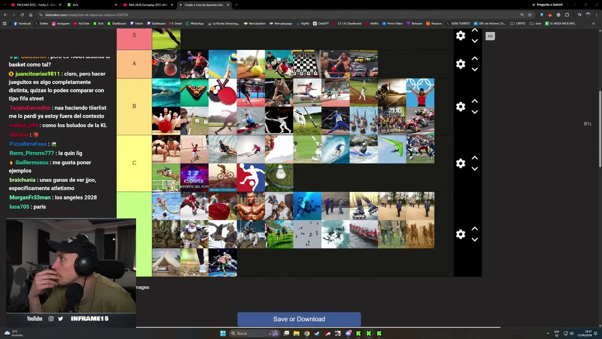The image size is (602, 339).
Task: Select the eSports image in tier C
Action: tap(194, 177)
